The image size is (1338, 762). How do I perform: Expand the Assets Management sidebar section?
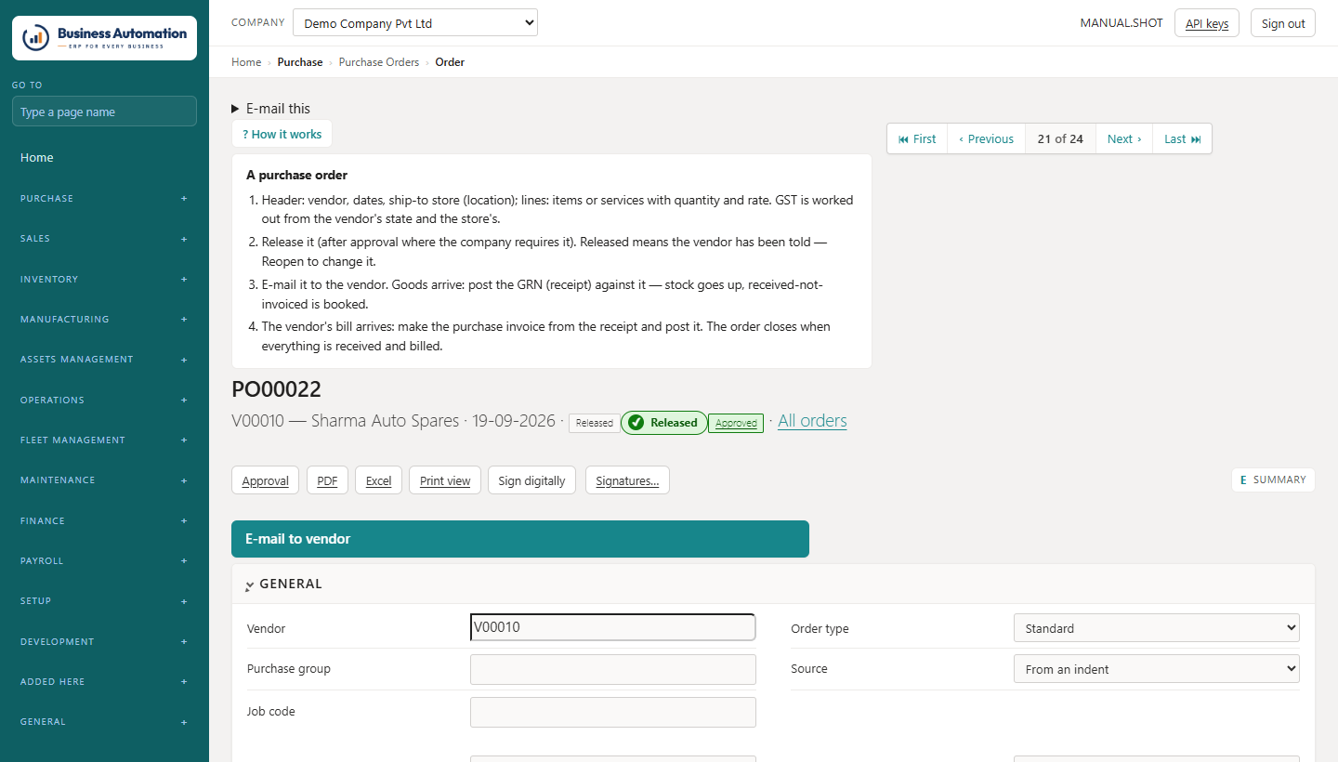coord(104,360)
